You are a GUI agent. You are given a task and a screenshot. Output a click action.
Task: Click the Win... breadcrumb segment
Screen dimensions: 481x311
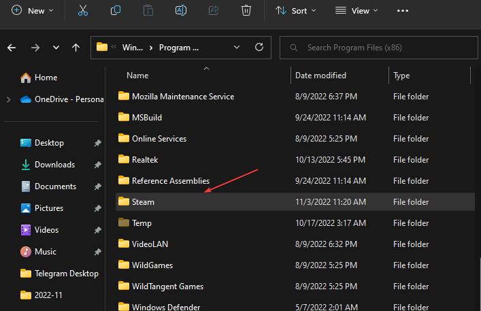pyautogui.click(x=133, y=48)
